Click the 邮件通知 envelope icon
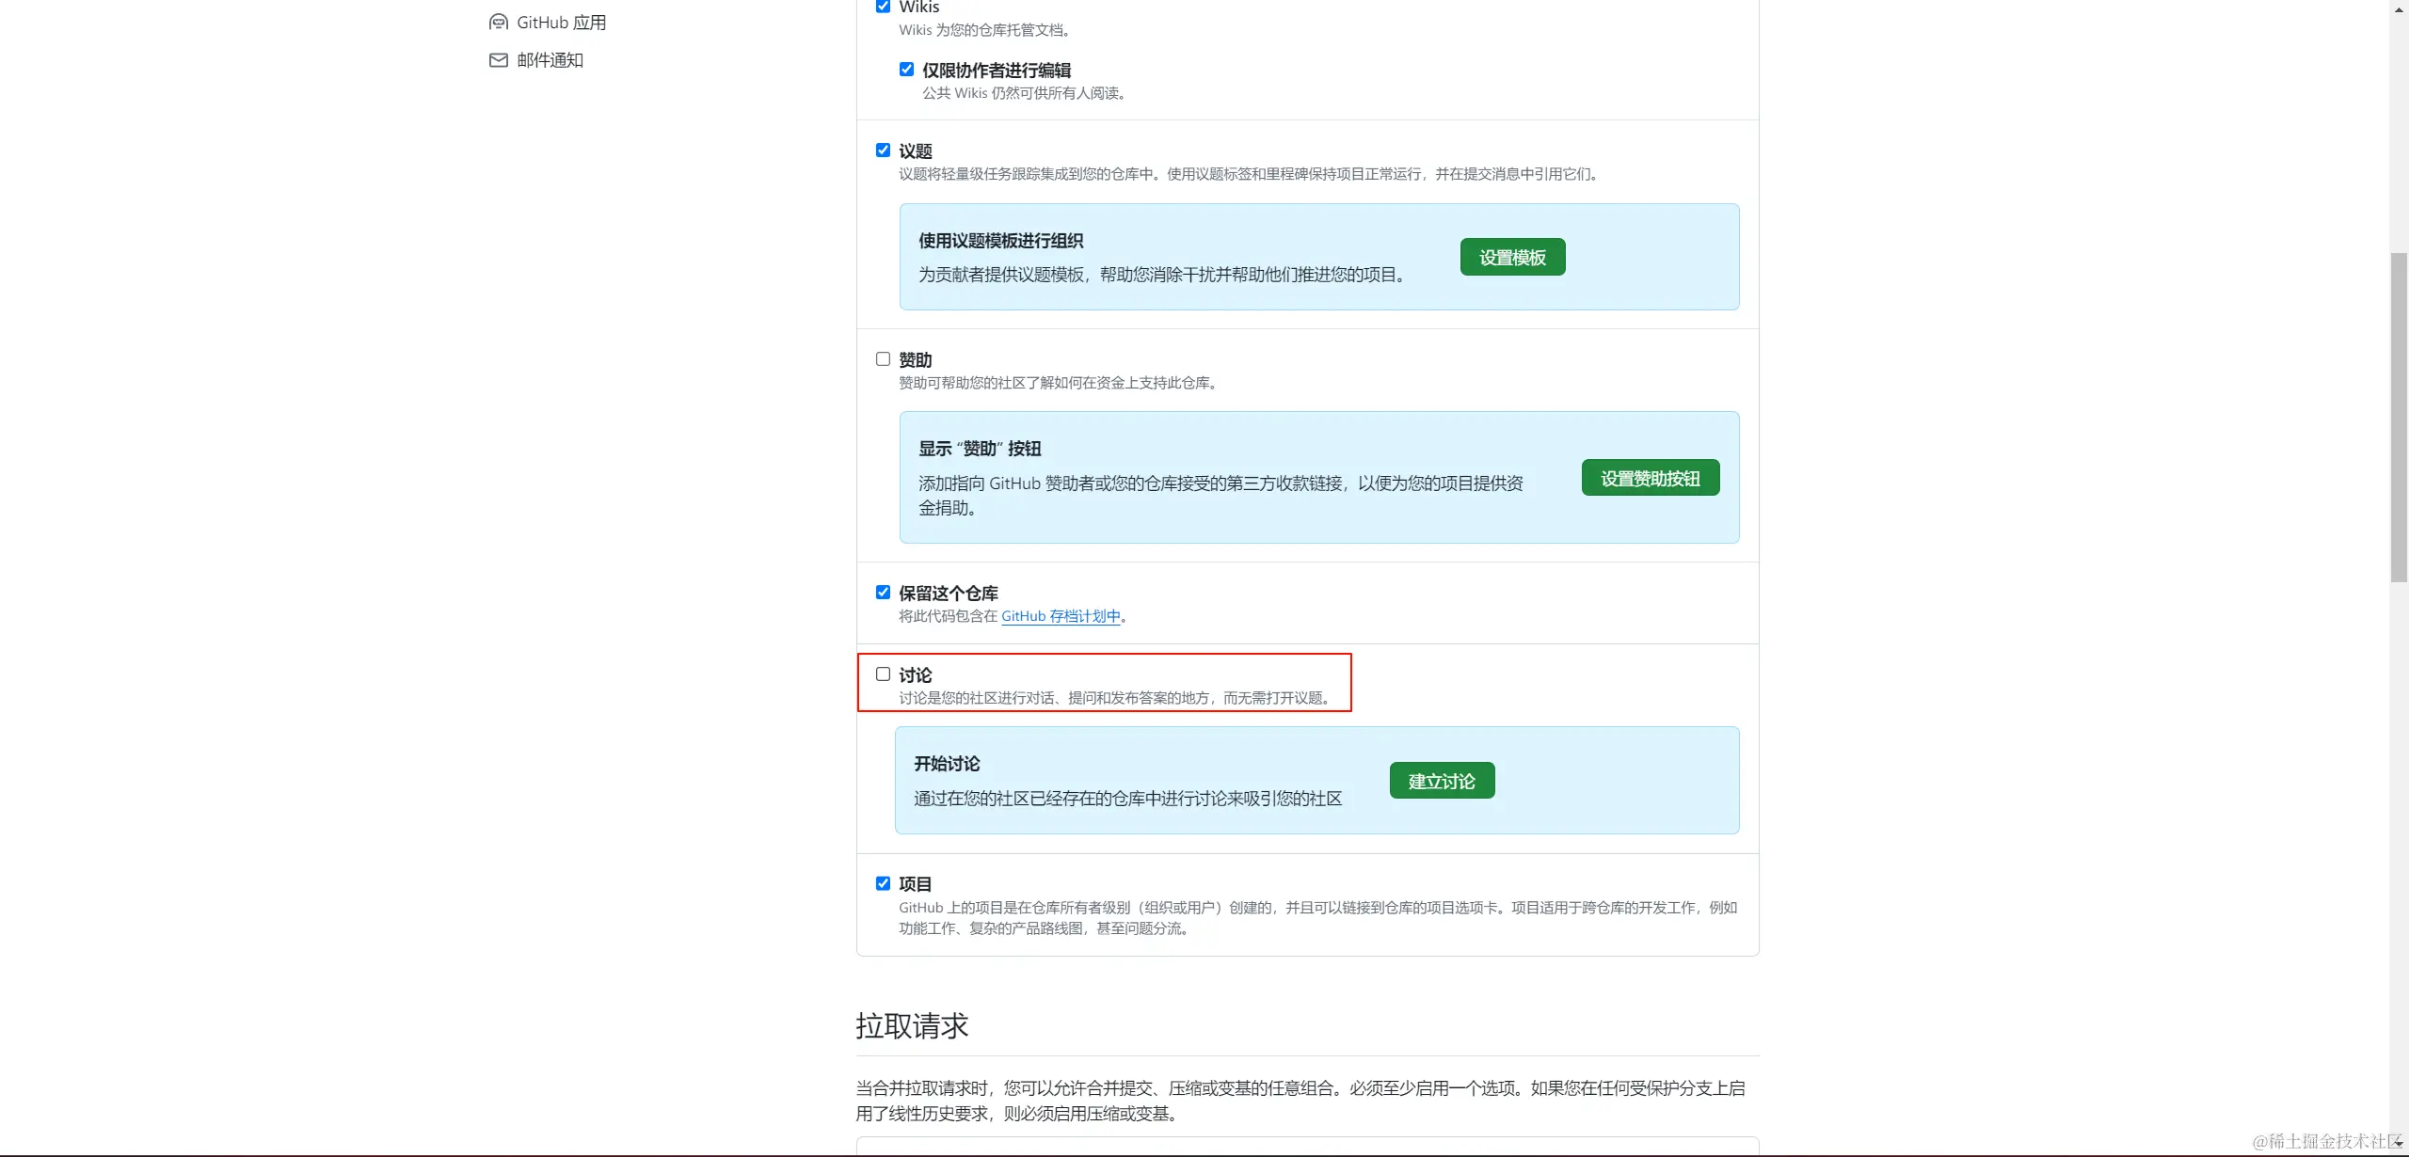Screen dimensions: 2409x1157 499,60
